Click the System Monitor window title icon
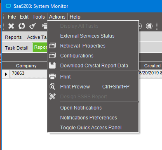This screenshot has width=162, height=150. [x=8, y=6]
